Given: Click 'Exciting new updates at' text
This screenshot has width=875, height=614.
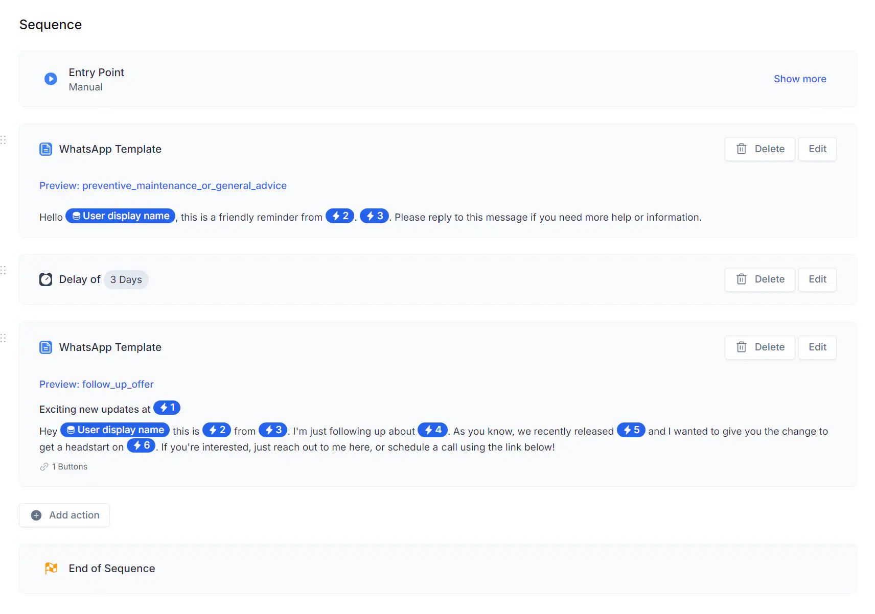Looking at the screenshot, I should coord(95,409).
